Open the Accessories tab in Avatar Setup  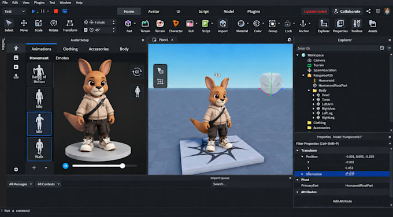coord(98,49)
